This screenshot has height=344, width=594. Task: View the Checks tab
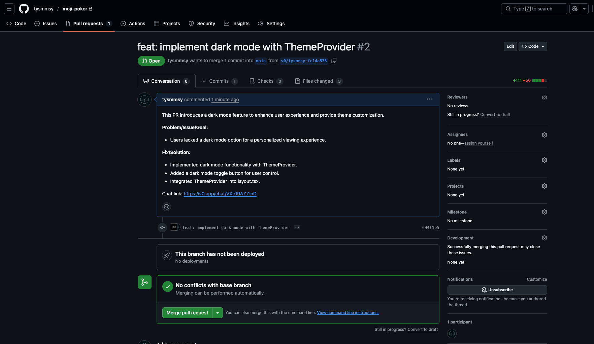266,81
